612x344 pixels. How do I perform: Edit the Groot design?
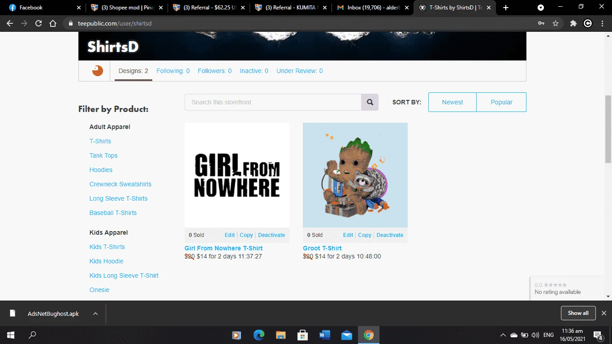click(348, 235)
